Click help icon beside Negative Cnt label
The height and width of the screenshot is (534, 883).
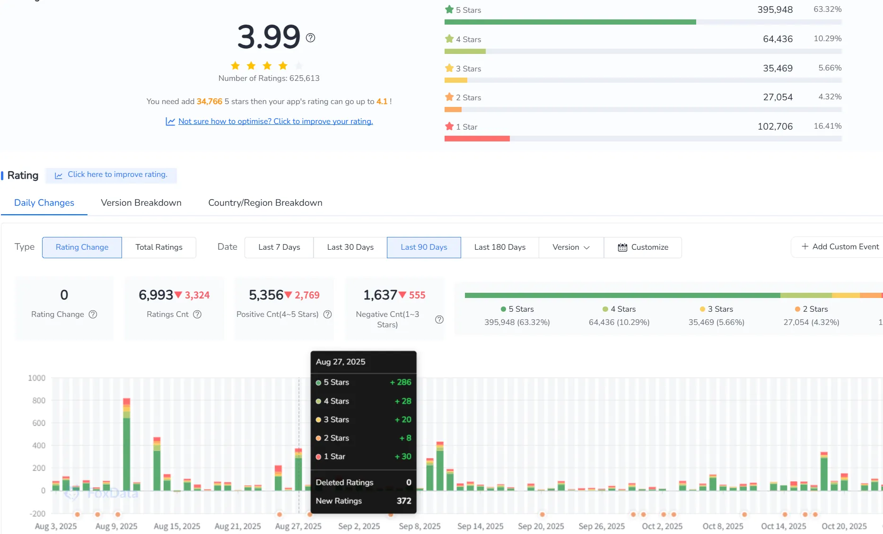click(x=439, y=320)
